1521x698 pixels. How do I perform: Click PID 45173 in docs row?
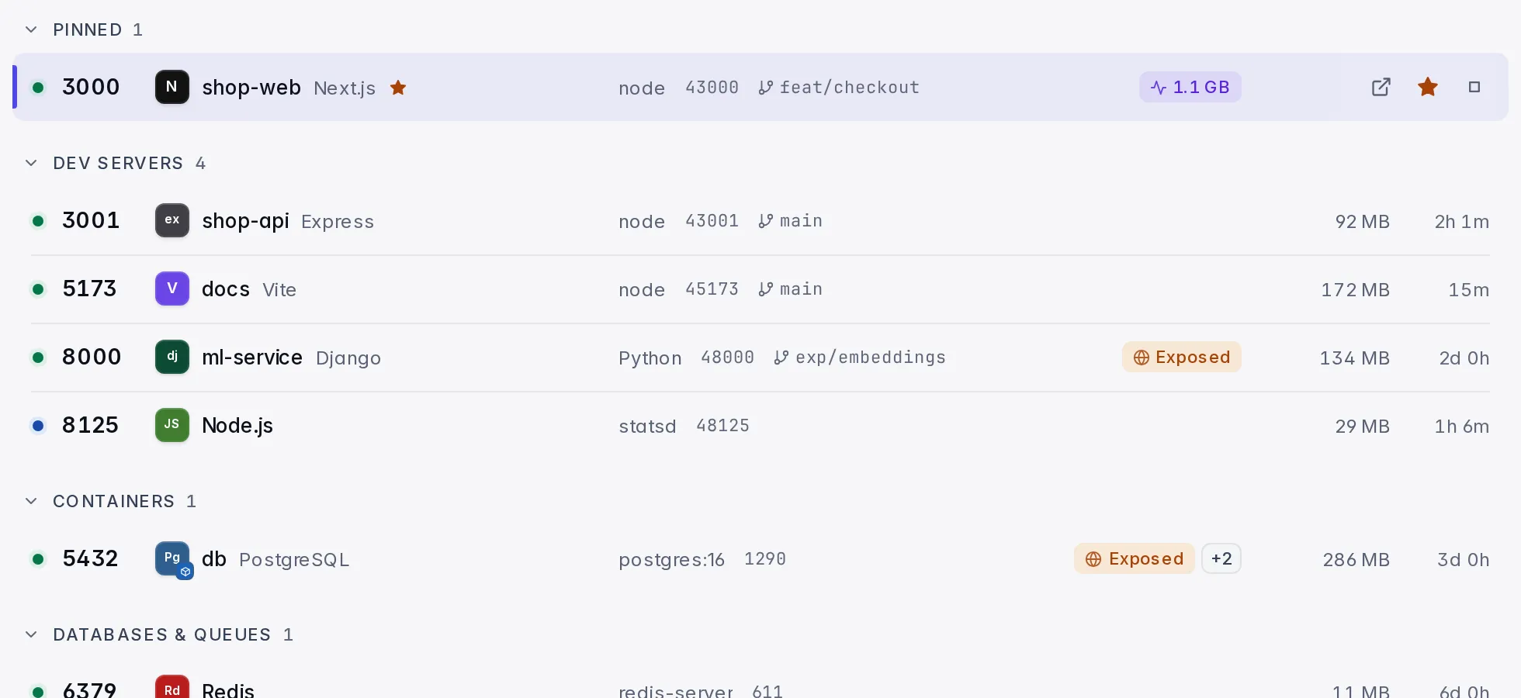[x=712, y=289]
